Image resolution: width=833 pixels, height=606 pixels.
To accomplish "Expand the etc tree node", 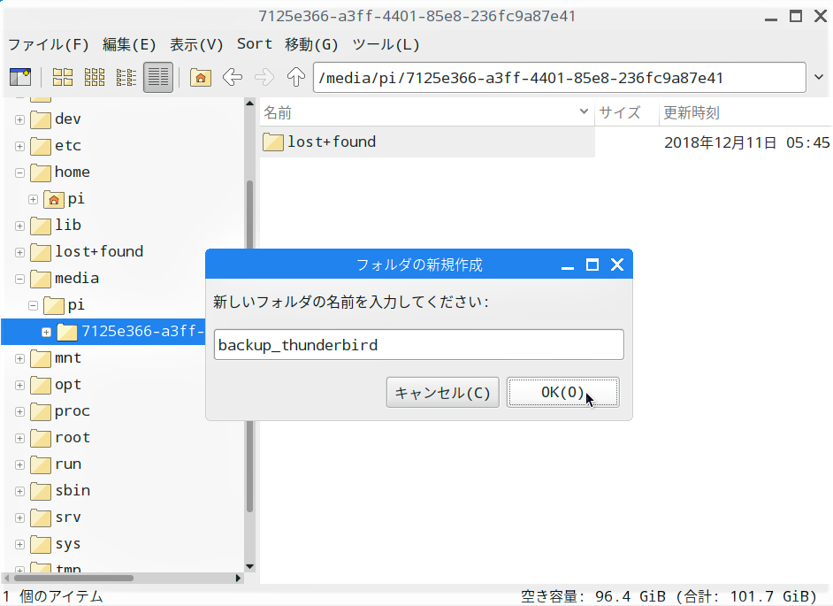I will [19, 146].
